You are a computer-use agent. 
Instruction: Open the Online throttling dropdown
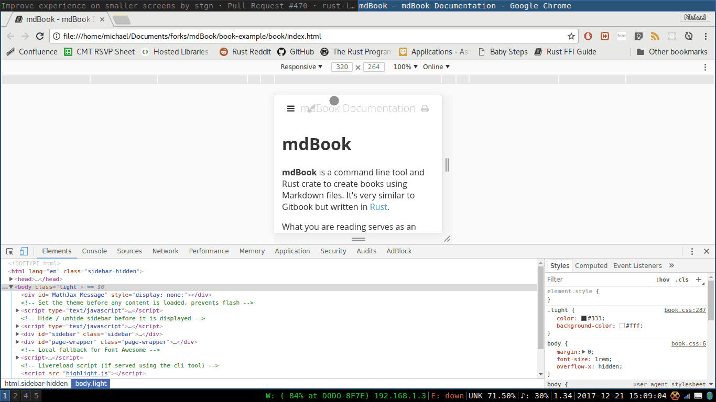[x=437, y=67]
